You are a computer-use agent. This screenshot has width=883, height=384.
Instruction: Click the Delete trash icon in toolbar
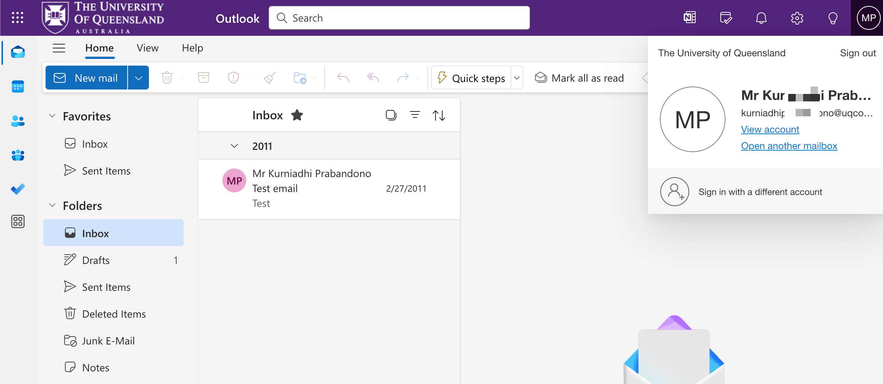167,78
